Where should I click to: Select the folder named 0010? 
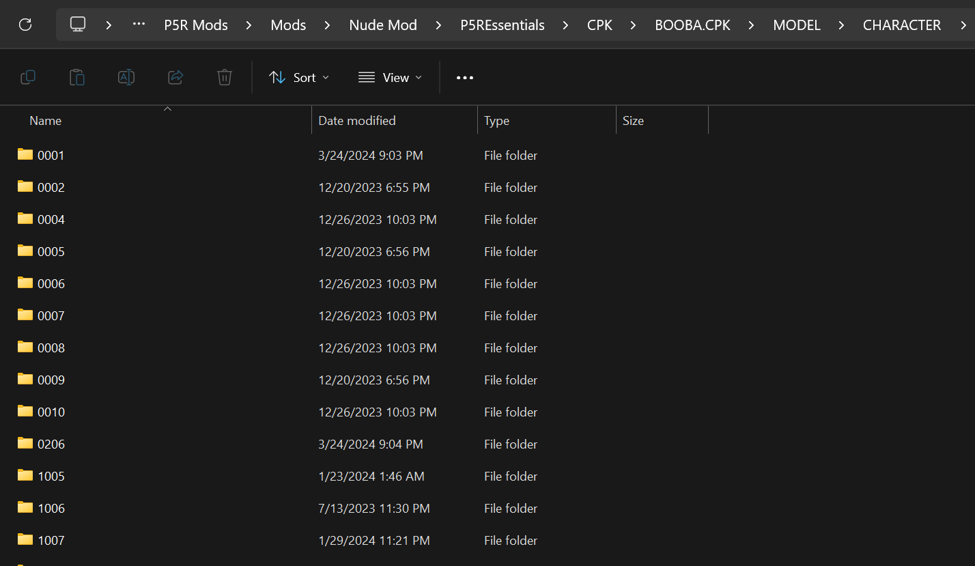(51, 412)
